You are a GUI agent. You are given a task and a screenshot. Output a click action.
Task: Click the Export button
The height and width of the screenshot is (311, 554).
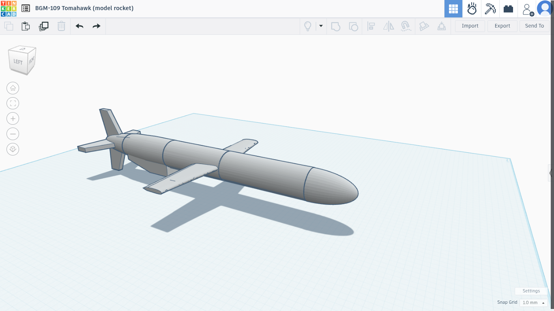[x=502, y=26]
